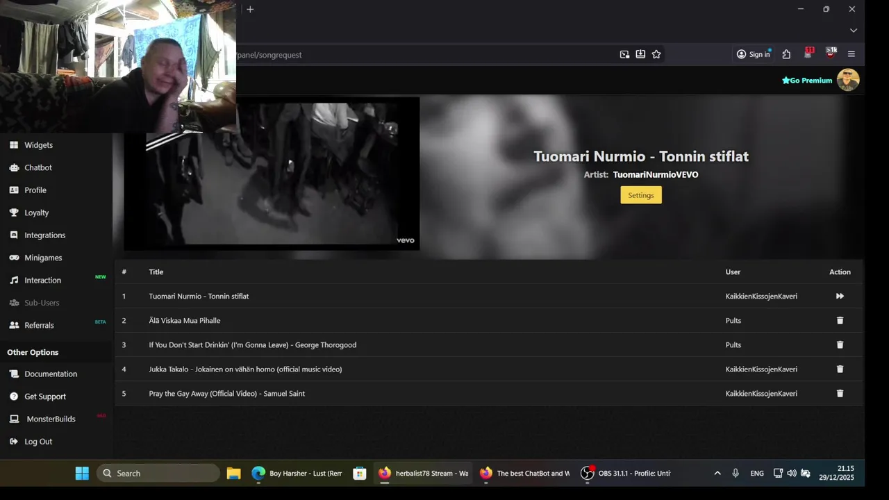Open the browser hamburger menu
The image size is (889, 500).
coord(851,54)
